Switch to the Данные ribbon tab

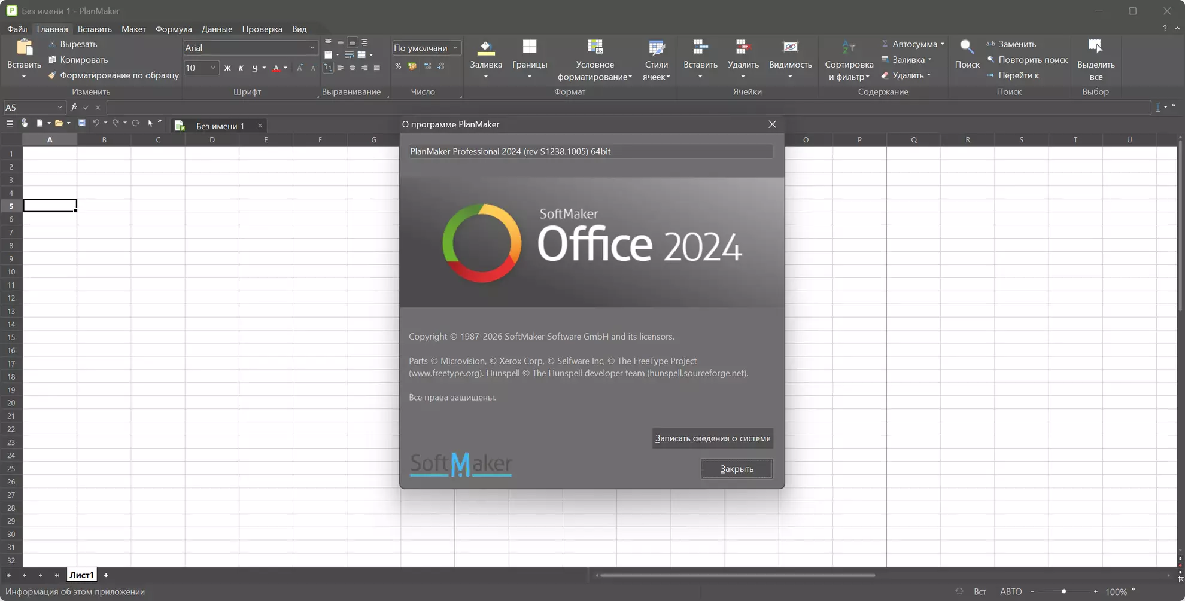click(217, 29)
